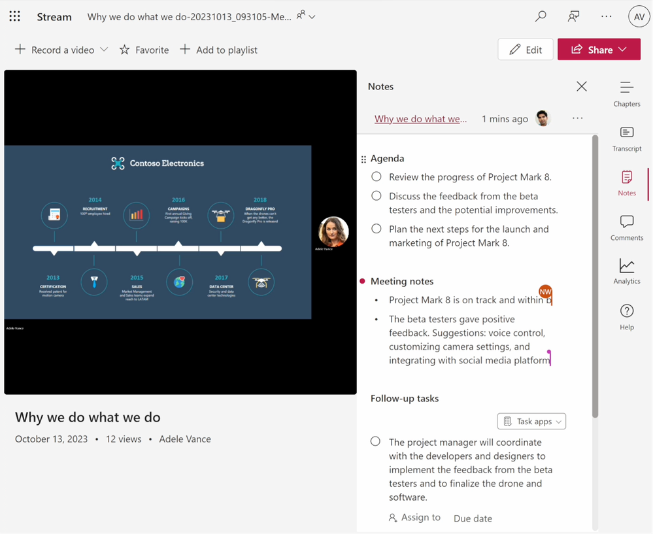
Task: Click the Task apps list icon
Action: pos(507,422)
